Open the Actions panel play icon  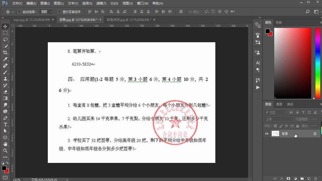(x=258, y=87)
